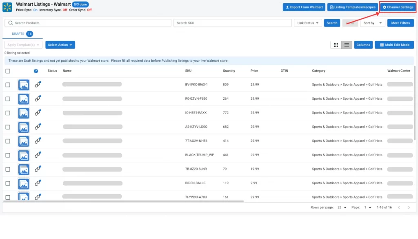Check the row for SKU 7T-AG2V-NH56
The height and width of the screenshot is (239, 418).
[8, 141]
